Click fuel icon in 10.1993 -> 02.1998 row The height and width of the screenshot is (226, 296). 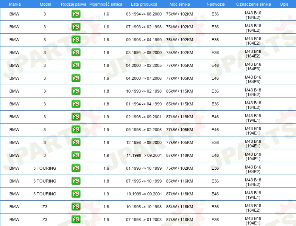pos(76,91)
